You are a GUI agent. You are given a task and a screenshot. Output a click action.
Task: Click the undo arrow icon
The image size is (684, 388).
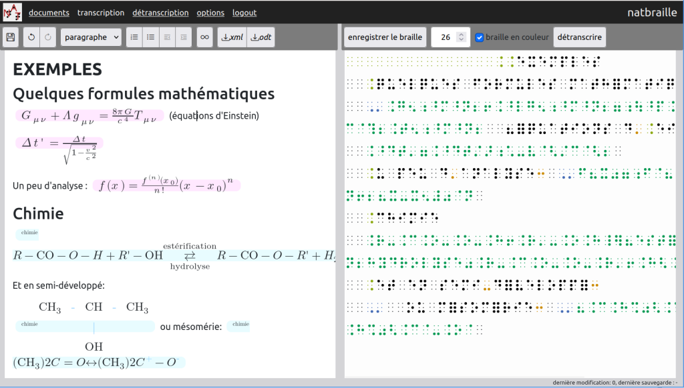pos(32,37)
